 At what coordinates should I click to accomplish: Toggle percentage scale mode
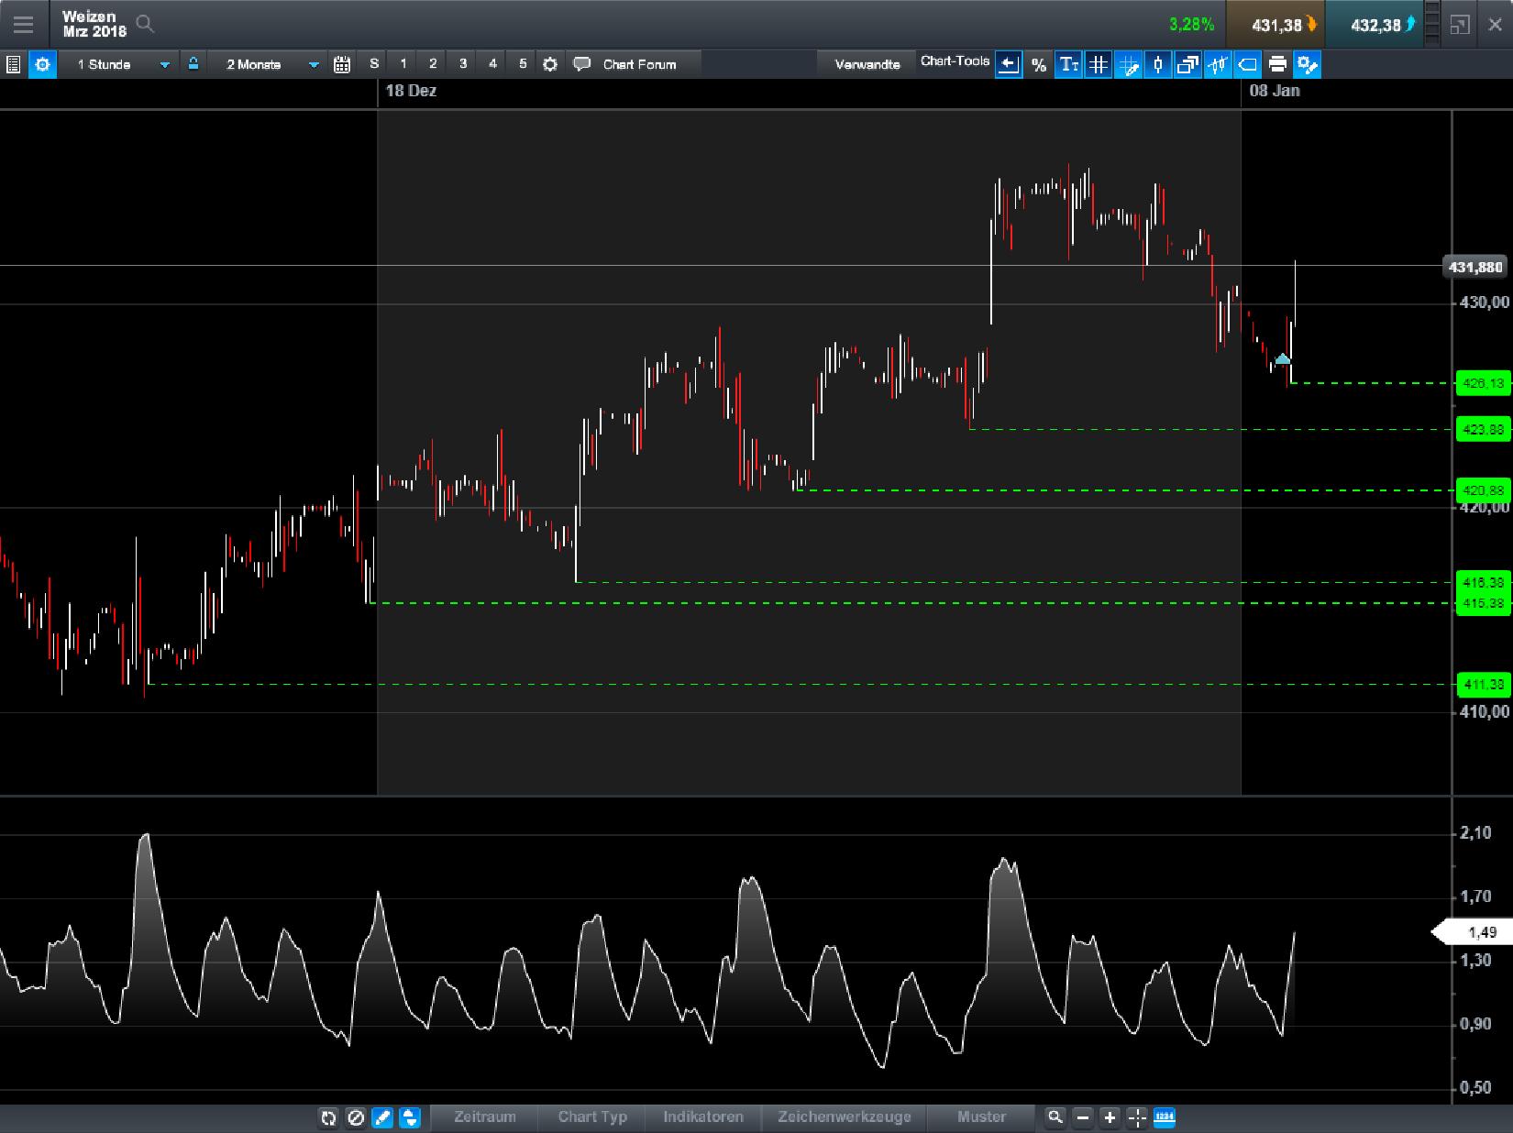[1039, 64]
